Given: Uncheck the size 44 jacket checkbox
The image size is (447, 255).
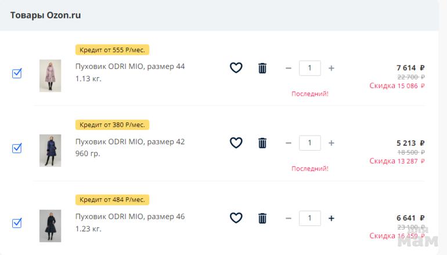Looking at the screenshot, I should pos(17,74).
